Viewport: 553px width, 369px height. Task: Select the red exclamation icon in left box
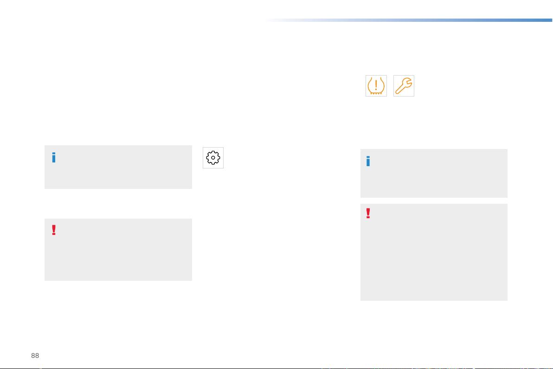click(54, 230)
